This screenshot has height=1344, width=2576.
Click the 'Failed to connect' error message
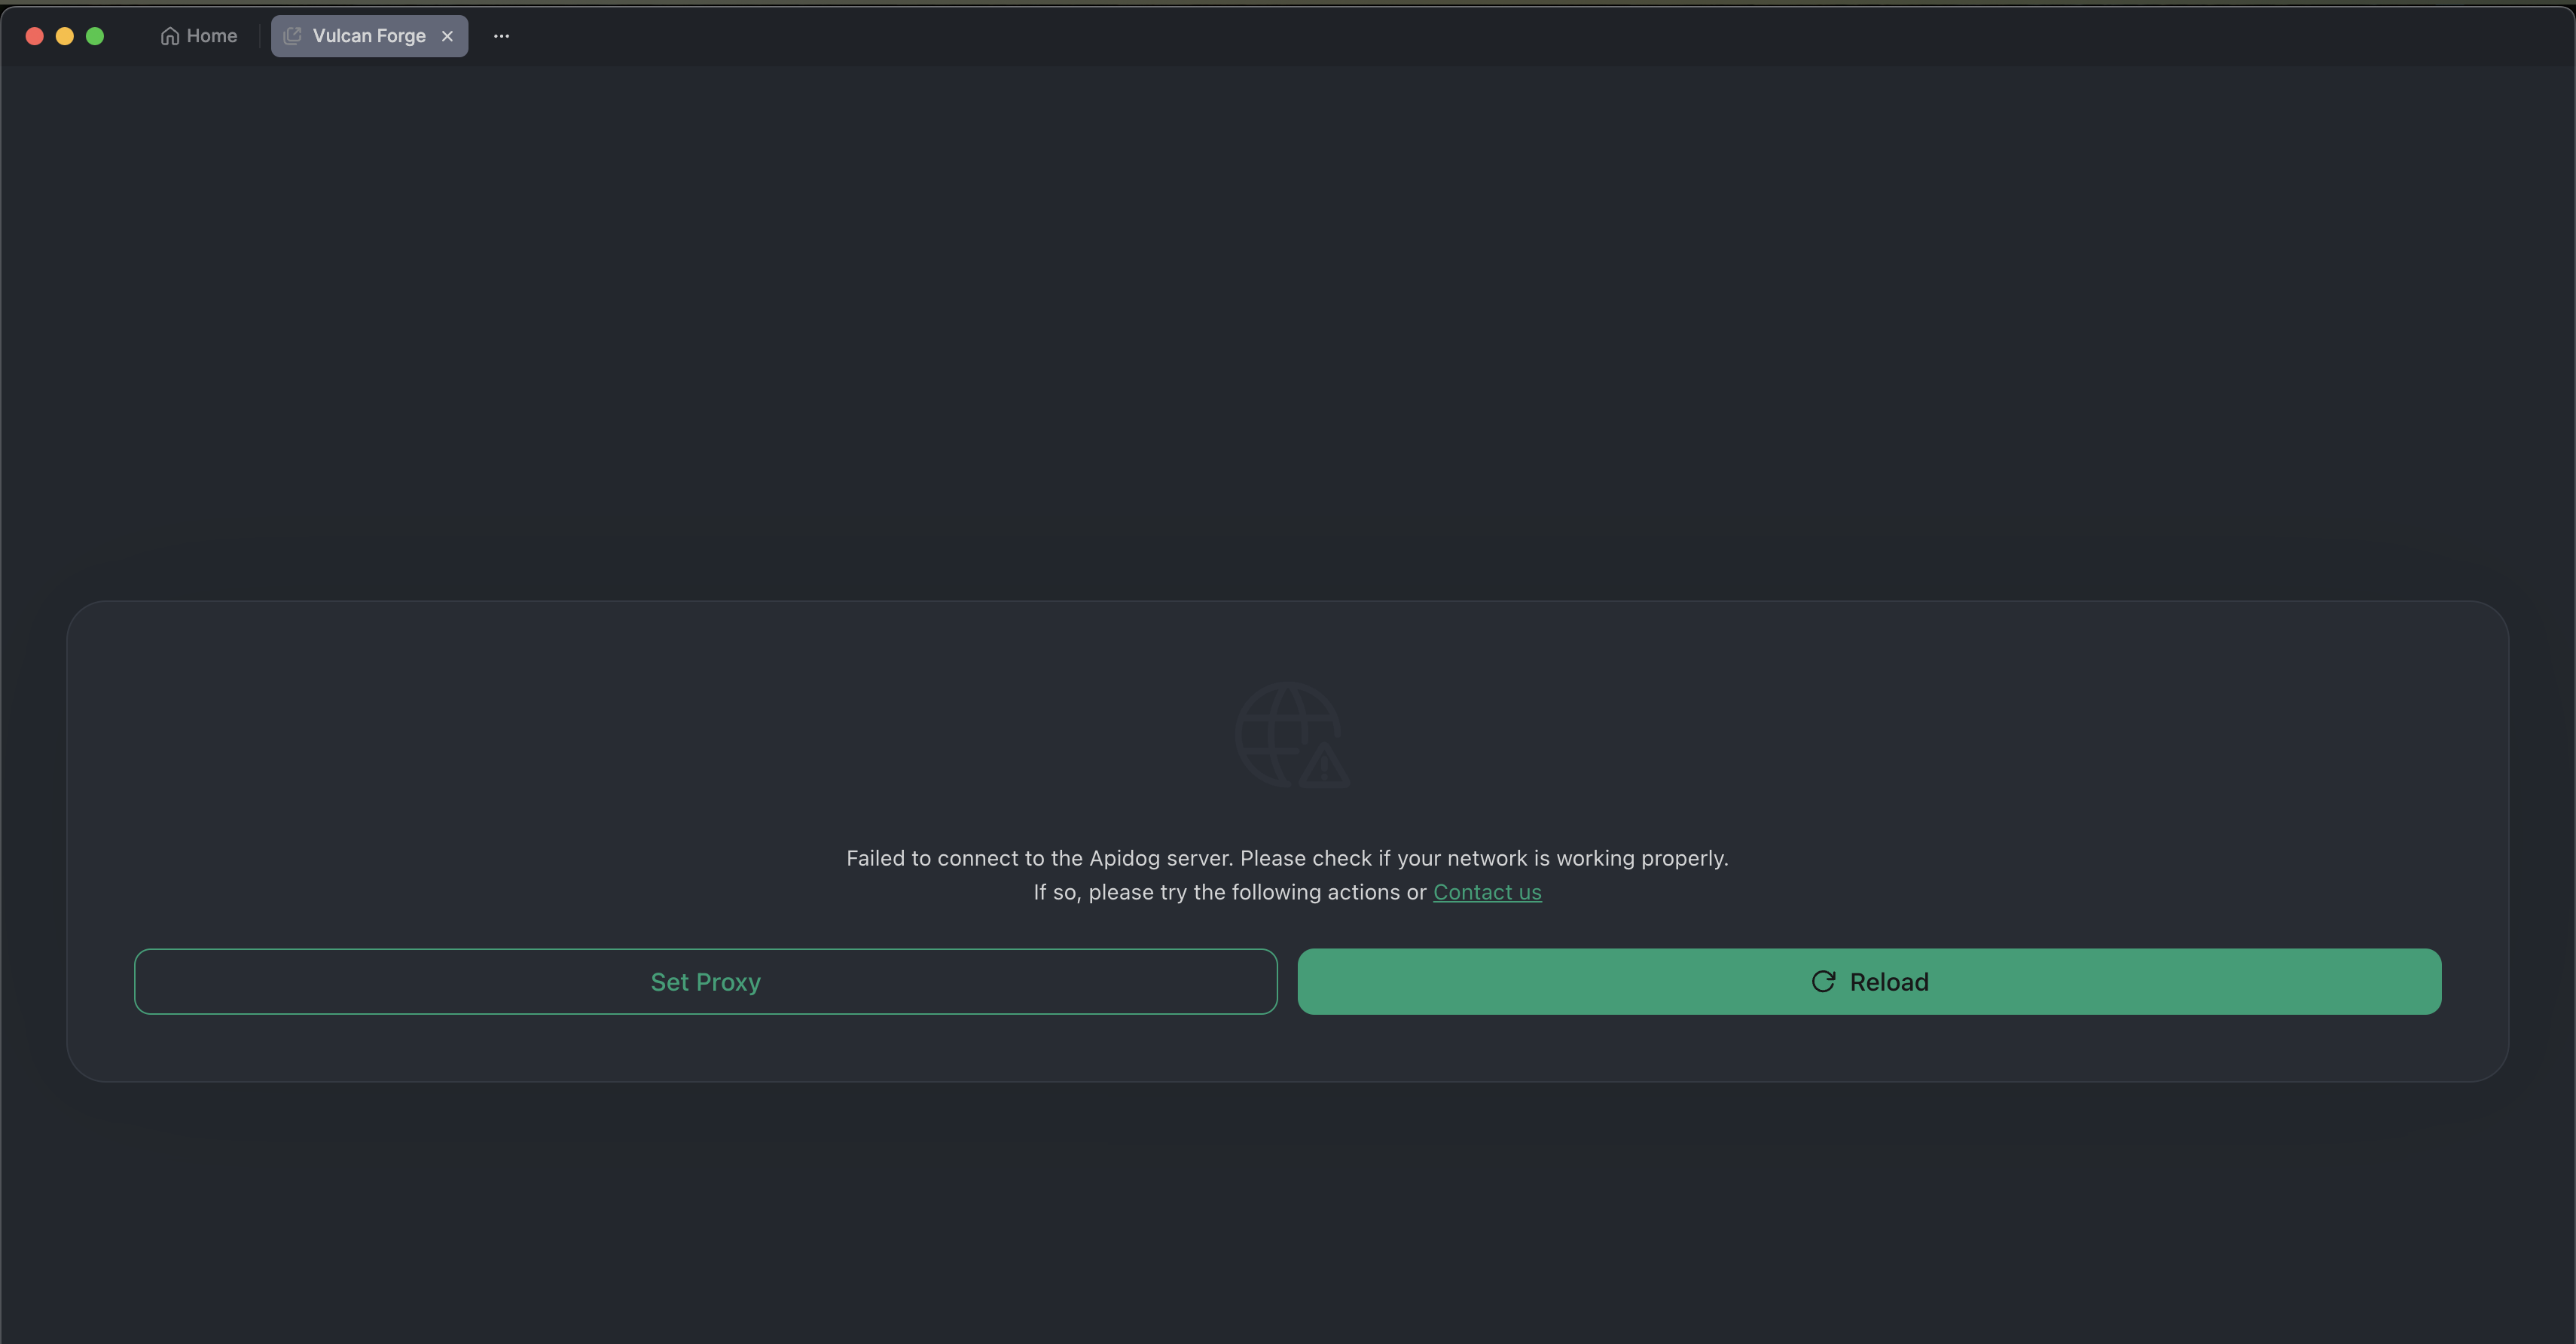coord(1286,858)
